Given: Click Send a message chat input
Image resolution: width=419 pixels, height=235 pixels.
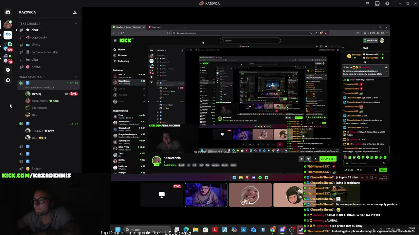Looking at the screenshot, I should tap(365, 163).
